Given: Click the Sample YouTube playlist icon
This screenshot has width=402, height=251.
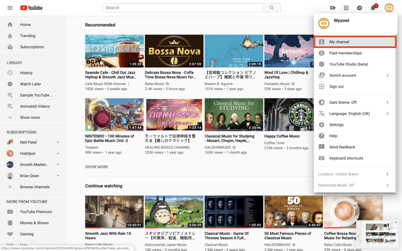Looking at the screenshot, I should [x=10, y=95].
